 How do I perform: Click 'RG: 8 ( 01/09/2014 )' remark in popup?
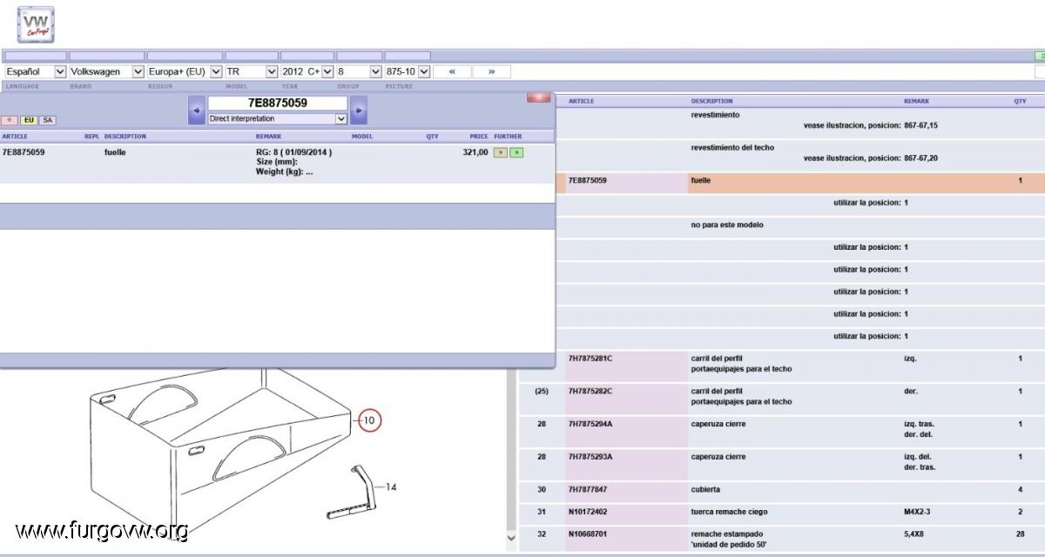coord(293,152)
